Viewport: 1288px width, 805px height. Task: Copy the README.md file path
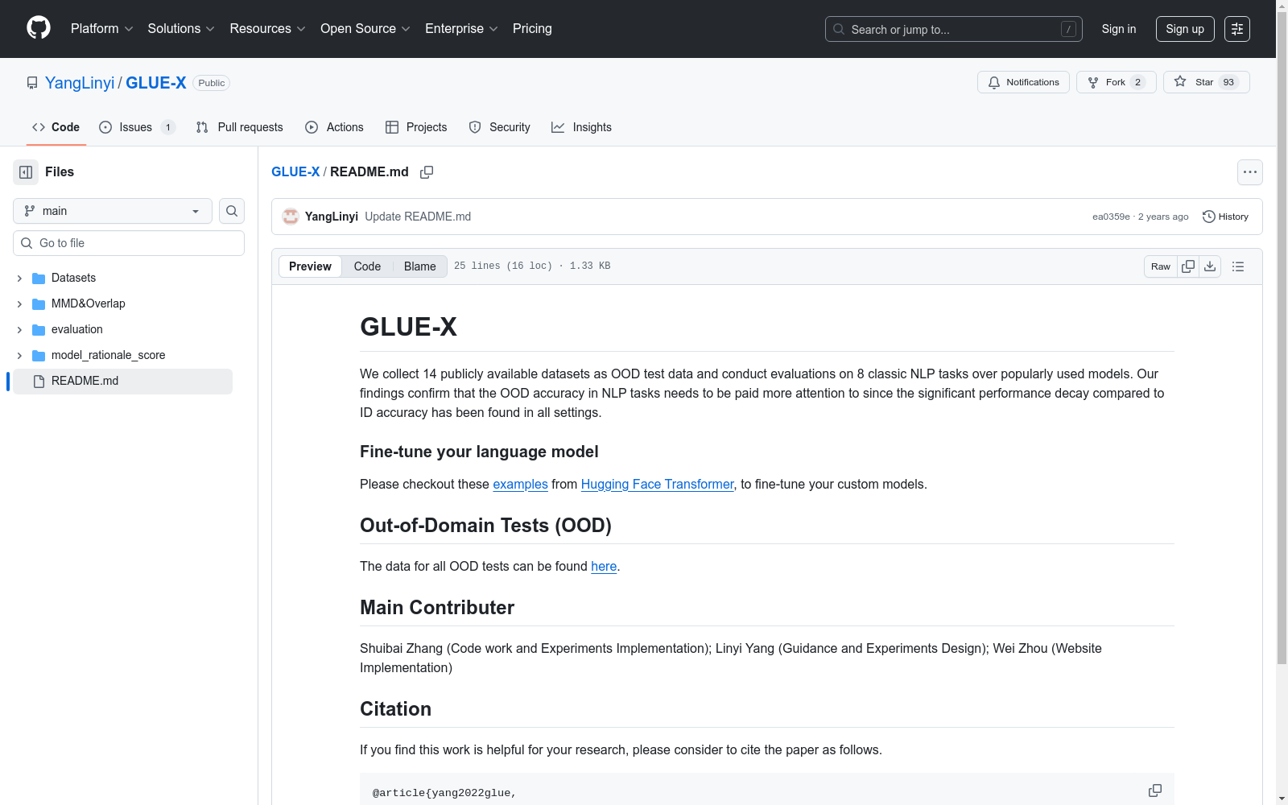tap(427, 172)
